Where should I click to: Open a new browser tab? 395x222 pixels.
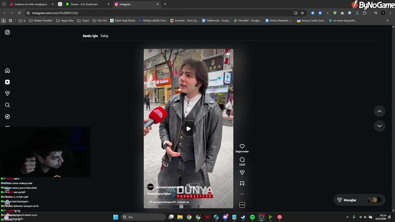click(165, 4)
